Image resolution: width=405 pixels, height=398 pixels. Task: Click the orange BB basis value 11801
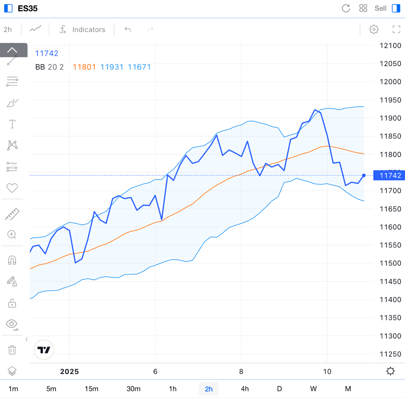pos(84,67)
